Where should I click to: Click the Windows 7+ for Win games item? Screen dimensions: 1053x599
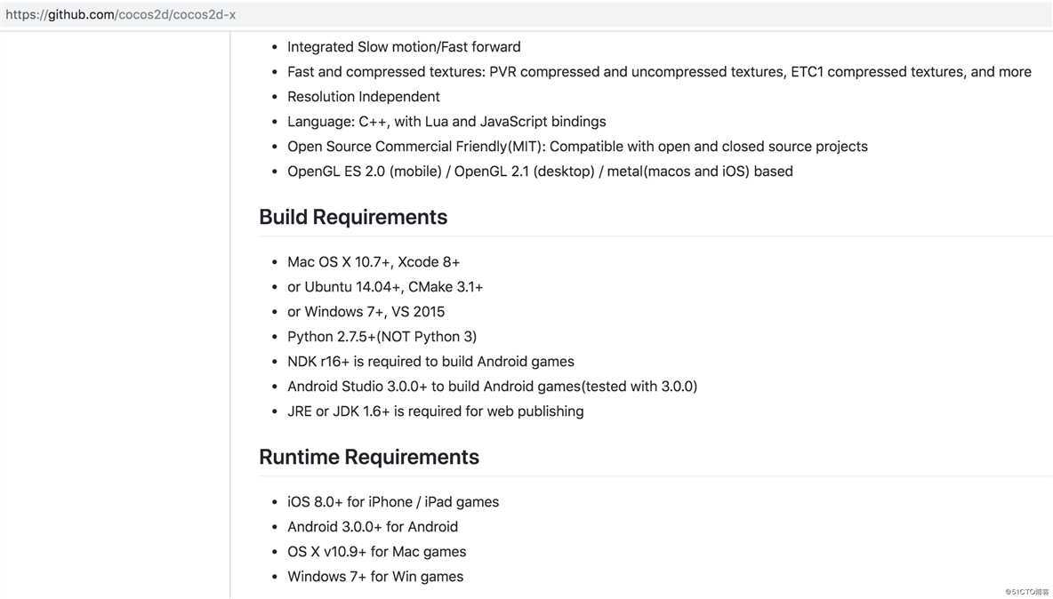click(375, 577)
